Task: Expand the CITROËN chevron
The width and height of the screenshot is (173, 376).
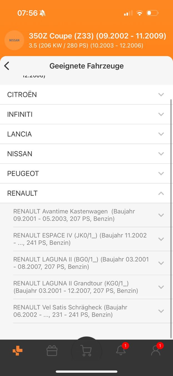Action: (x=161, y=95)
